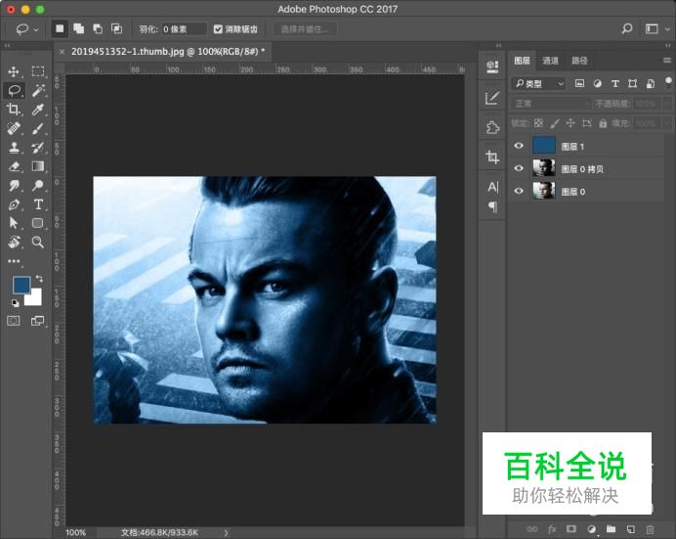The height and width of the screenshot is (539, 676).
Task: Open the Type panel icon marked A| in dock
Action: pos(492,187)
